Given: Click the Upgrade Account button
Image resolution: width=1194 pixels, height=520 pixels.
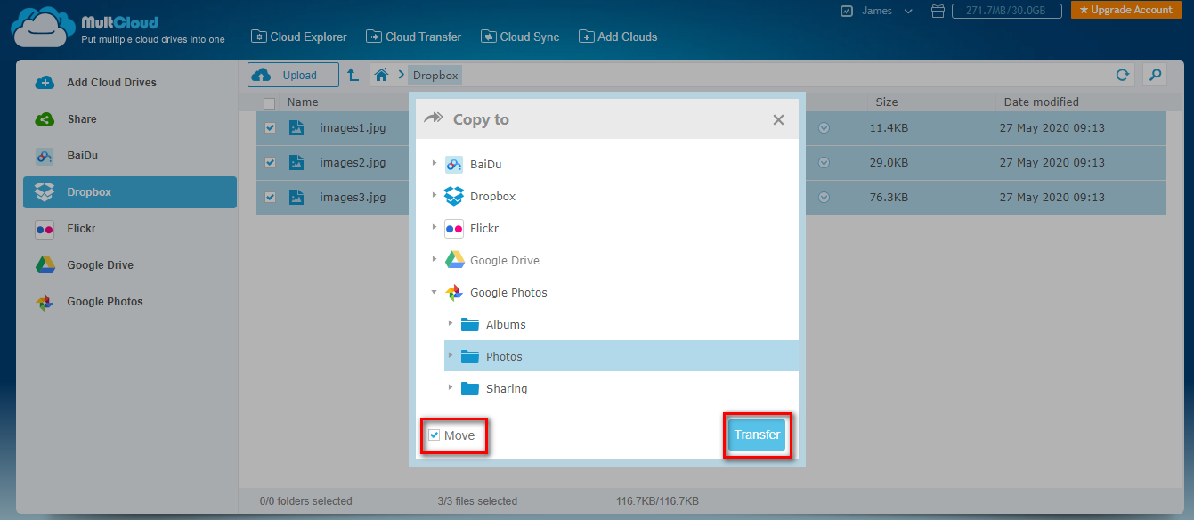Looking at the screenshot, I should coord(1125,10).
